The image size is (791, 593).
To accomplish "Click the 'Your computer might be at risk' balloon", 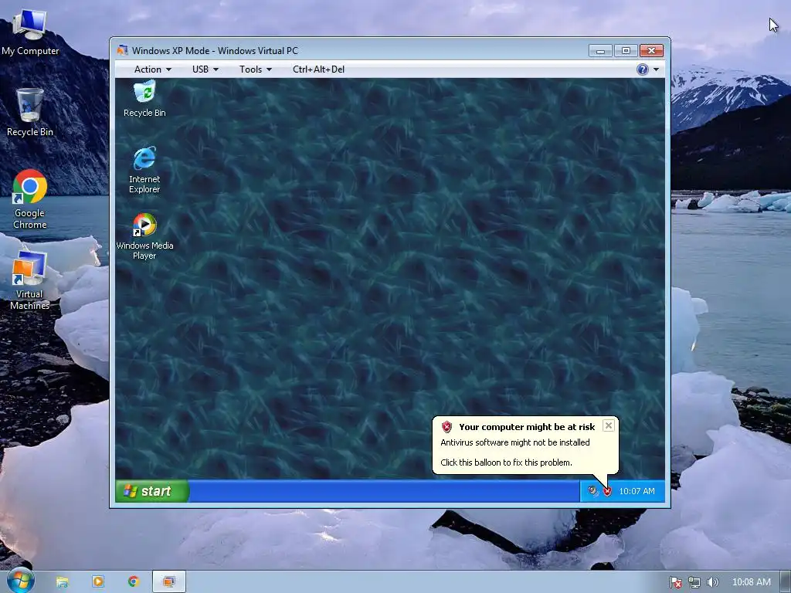I will (x=525, y=445).
